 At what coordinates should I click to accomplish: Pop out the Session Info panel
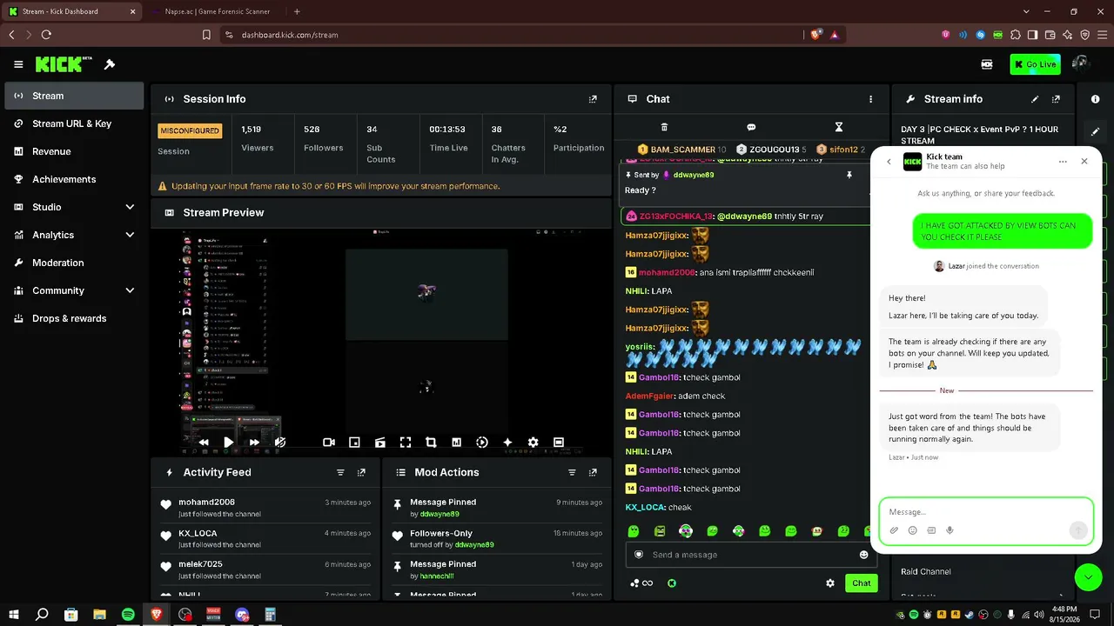[x=593, y=99]
